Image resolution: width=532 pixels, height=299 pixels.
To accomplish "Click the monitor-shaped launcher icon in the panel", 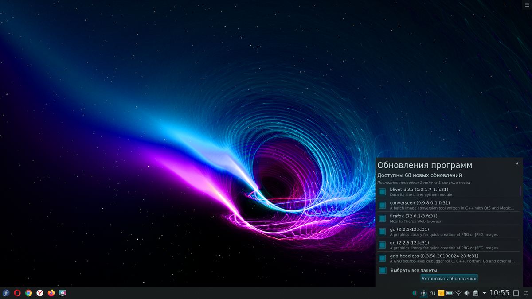I will tap(63, 293).
